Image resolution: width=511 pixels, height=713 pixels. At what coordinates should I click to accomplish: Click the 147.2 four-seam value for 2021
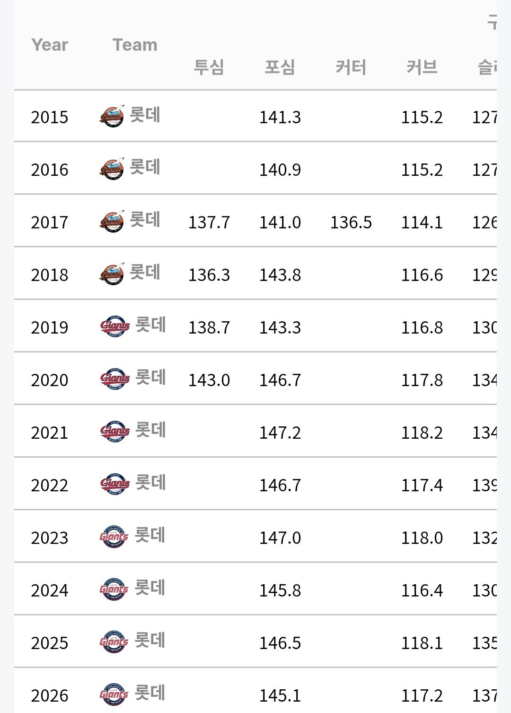click(280, 433)
